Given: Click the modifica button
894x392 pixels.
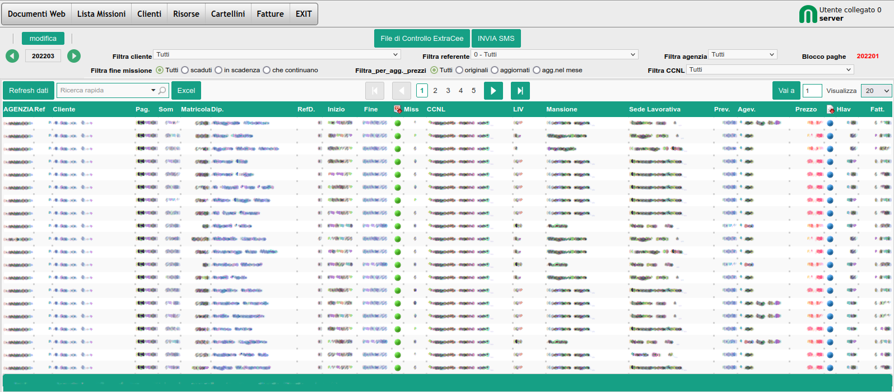Looking at the screenshot, I should pyautogui.click(x=43, y=38).
